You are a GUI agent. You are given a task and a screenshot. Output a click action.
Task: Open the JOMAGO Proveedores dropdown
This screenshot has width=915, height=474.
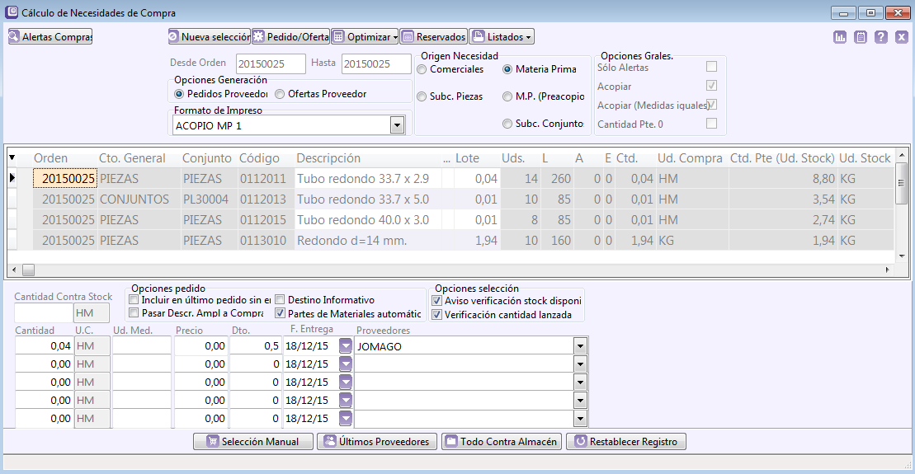[580, 347]
